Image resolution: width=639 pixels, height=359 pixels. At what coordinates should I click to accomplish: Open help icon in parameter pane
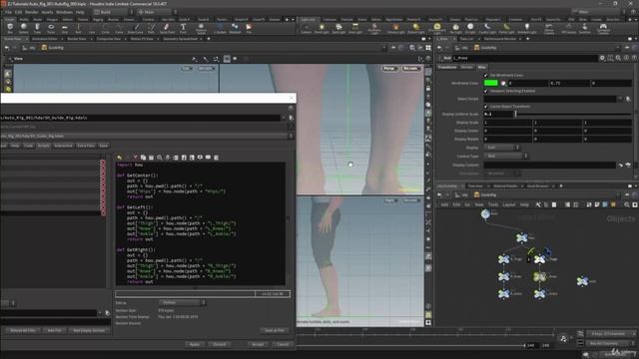click(634, 58)
